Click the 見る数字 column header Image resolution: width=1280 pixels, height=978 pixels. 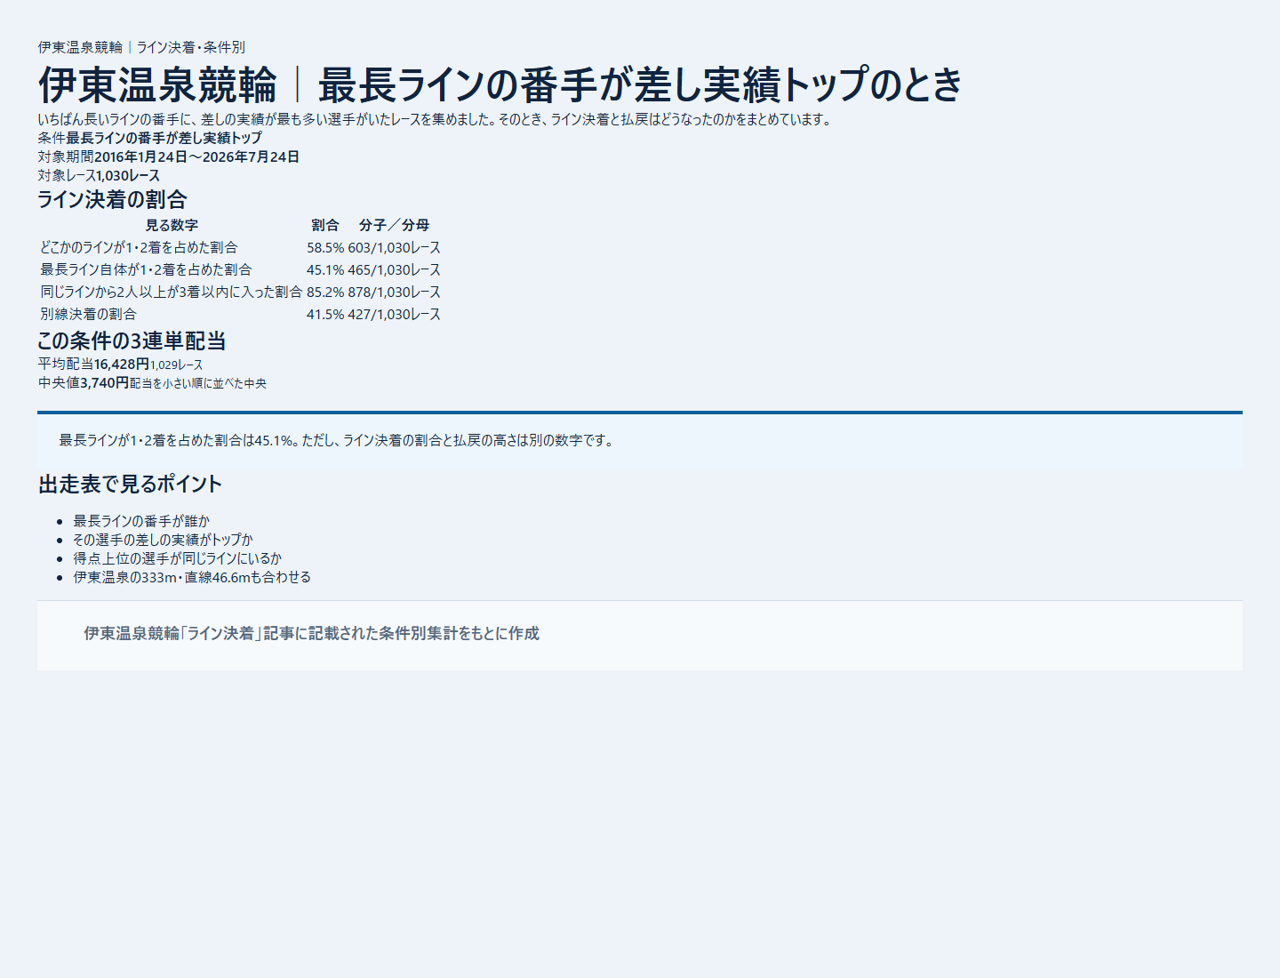point(172,225)
